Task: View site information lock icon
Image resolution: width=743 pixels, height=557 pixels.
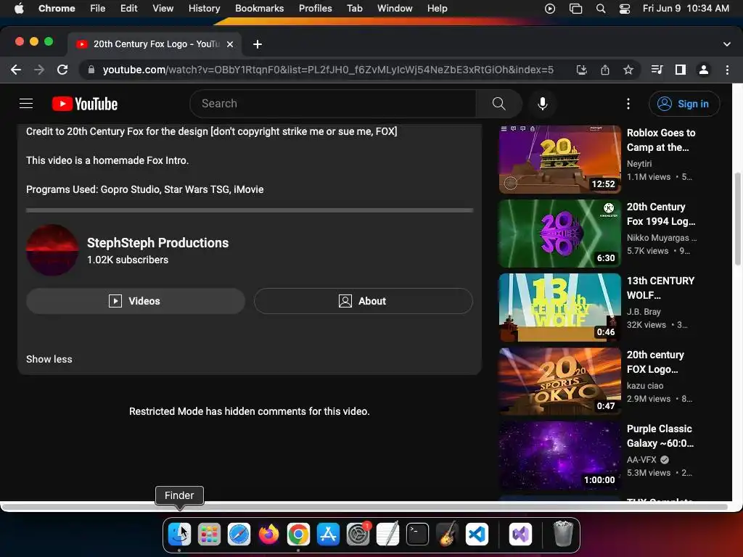Action: [x=91, y=70]
